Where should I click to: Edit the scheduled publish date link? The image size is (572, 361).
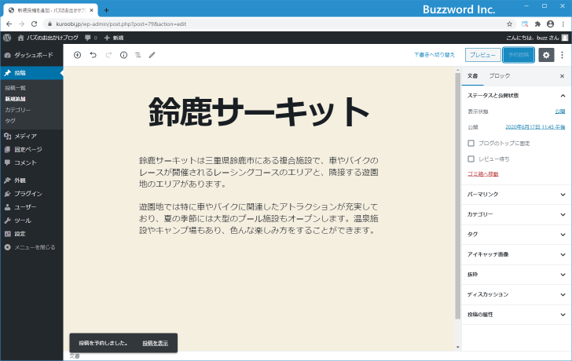(535, 127)
